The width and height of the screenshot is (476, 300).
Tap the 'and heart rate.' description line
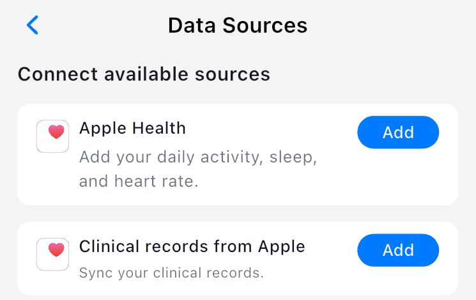point(139,181)
